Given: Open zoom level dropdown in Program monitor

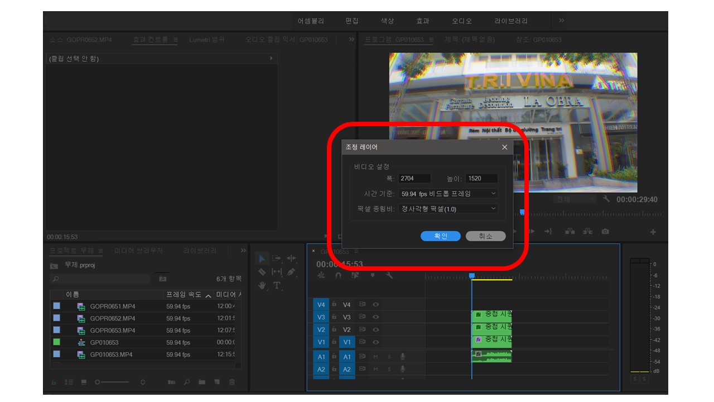Looking at the screenshot, I should tap(575, 199).
